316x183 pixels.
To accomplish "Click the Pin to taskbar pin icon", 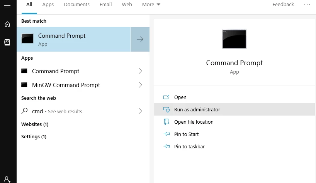I will coord(166,146).
